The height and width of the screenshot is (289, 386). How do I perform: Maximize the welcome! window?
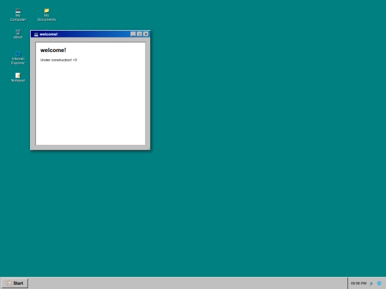click(139, 34)
